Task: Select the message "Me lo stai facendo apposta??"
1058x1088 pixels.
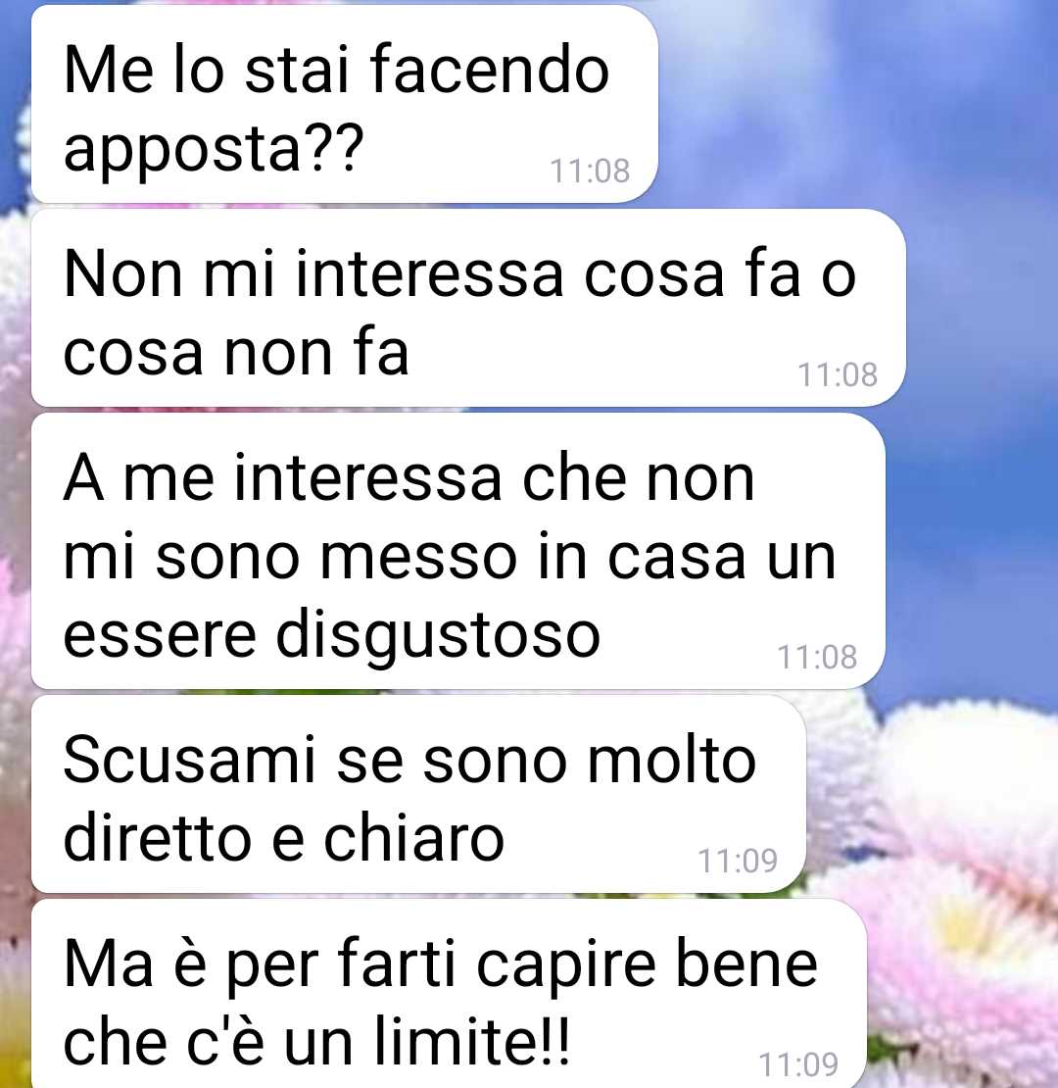Action: [345, 104]
